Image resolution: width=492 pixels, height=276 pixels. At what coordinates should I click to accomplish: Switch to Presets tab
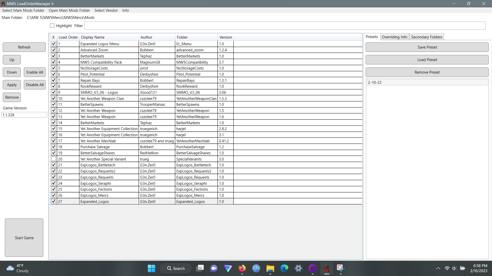[372, 37]
